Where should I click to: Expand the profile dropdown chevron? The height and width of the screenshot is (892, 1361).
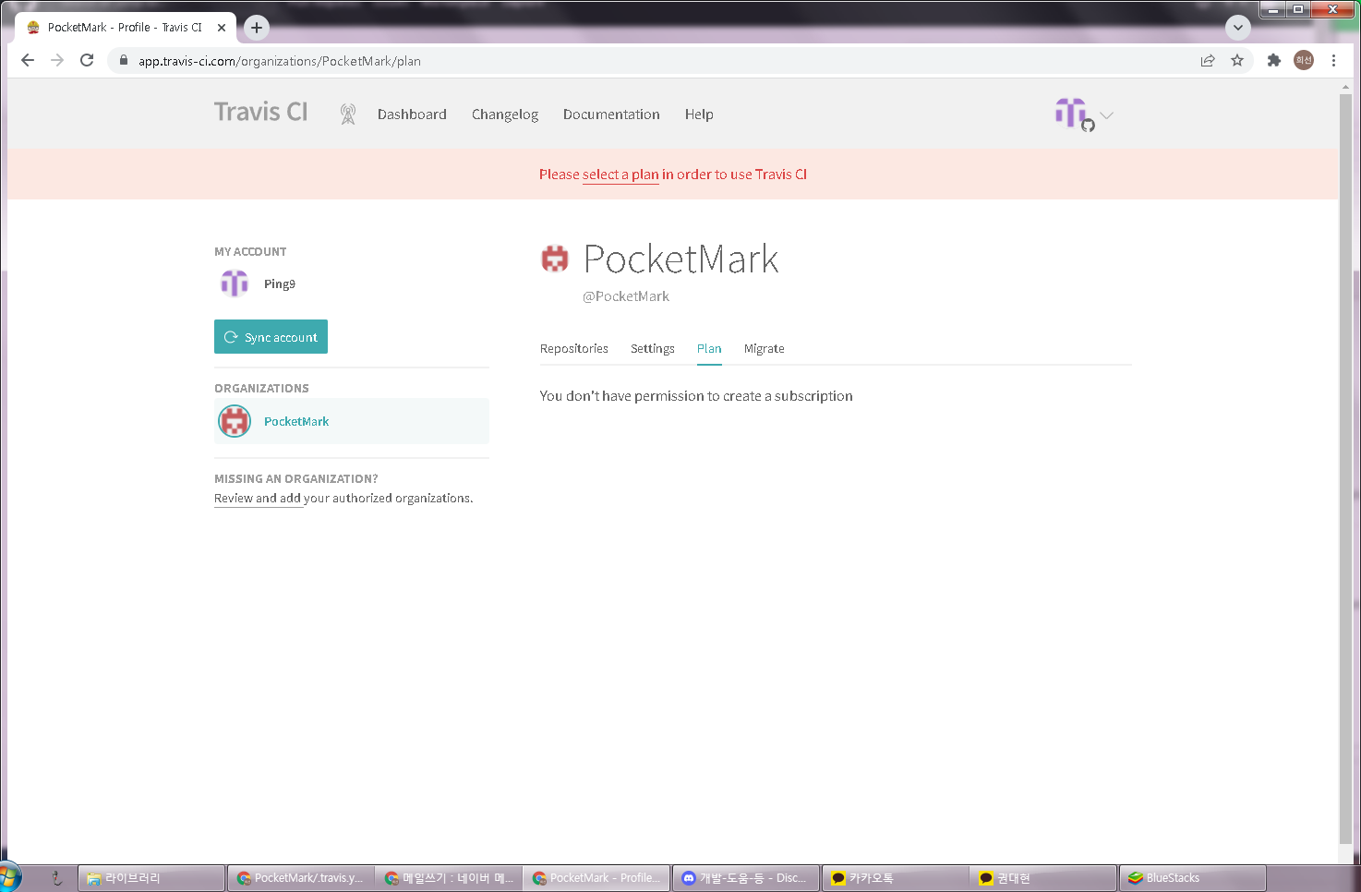click(1107, 115)
